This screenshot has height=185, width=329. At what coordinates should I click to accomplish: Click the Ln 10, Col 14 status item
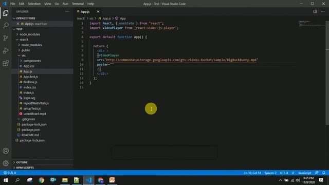click(252, 173)
